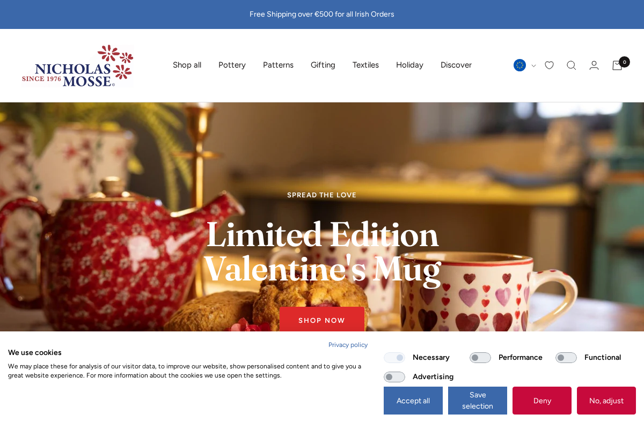This screenshot has width=644, height=429.
Task: Expand the Shop all menu
Action: point(187,65)
